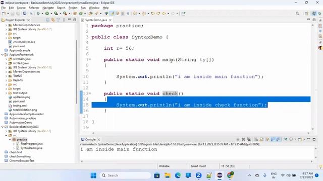Click Collapse All in Project Explorer
The image size is (323, 181).
[x=47, y=20]
